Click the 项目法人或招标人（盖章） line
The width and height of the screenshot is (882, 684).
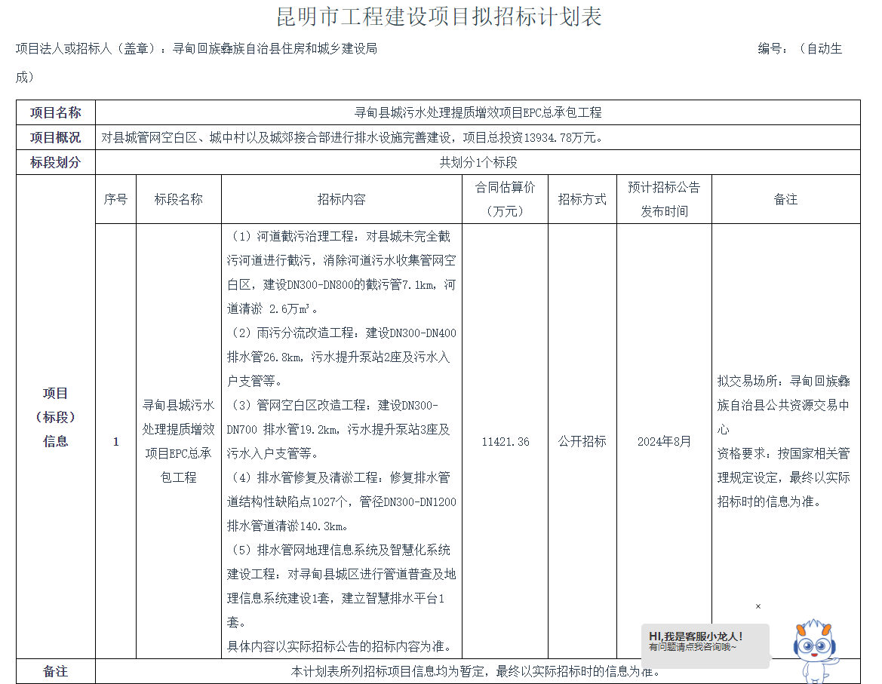click(196, 49)
